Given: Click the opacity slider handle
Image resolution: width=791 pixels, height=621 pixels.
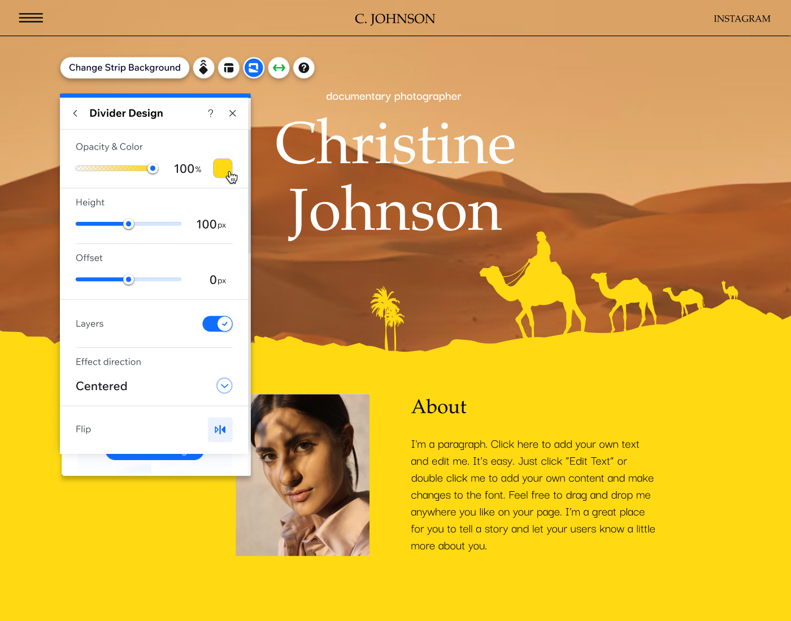Looking at the screenshot, I should pos(153,168).
